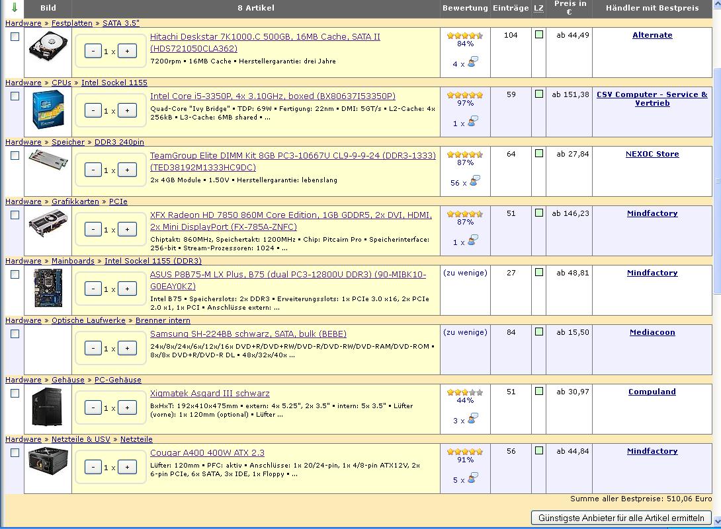Decrease quantity of Samsung SH-224BB
This screenshot has width=721, height=529.
tap(93, 349)
